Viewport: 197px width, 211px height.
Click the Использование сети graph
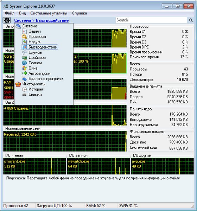[x=65, y=141]
